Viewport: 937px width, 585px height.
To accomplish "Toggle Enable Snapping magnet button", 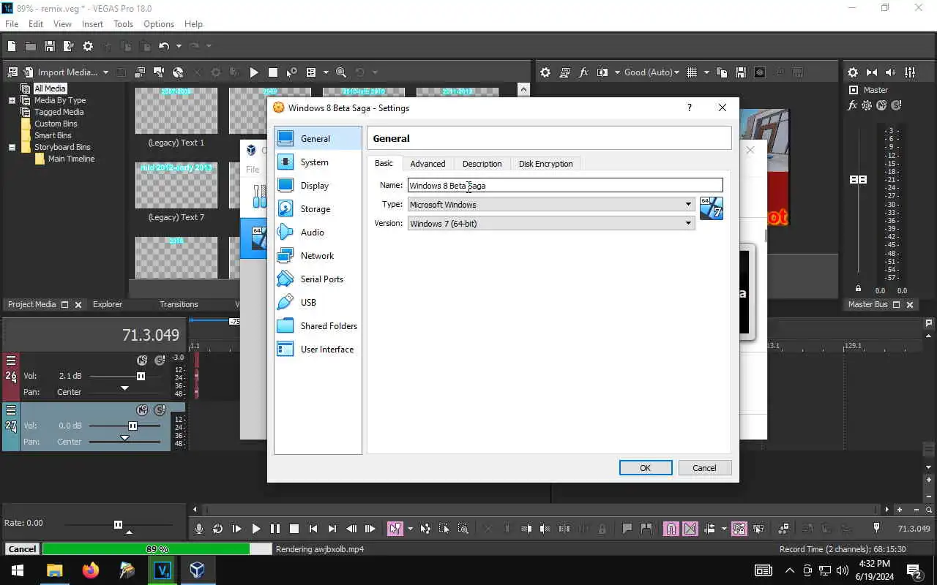I will click(x=671, y=529).
